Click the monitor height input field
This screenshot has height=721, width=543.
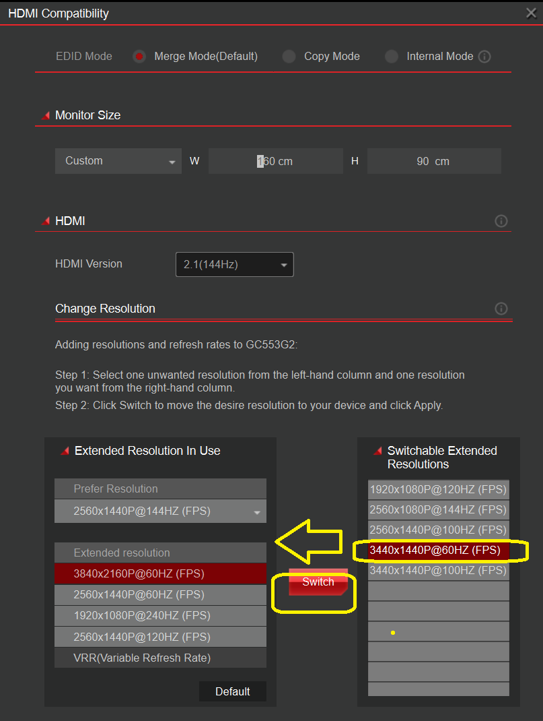coord(433,162)
